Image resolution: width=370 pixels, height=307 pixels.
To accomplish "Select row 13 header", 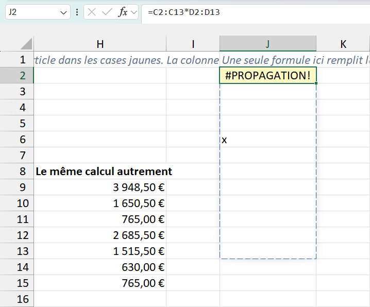I will [17, 251].
